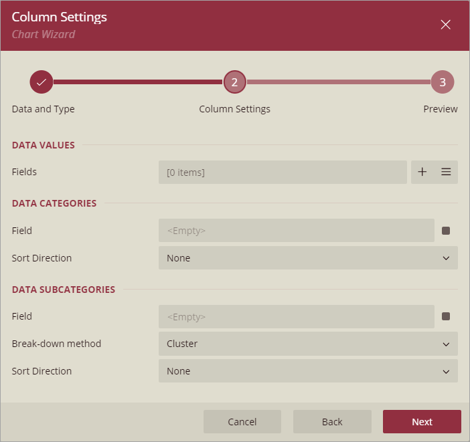Screen dimensions: 470x442
Task: Open Data Subcategories Sort Direction dropdown
Action: 308,371
